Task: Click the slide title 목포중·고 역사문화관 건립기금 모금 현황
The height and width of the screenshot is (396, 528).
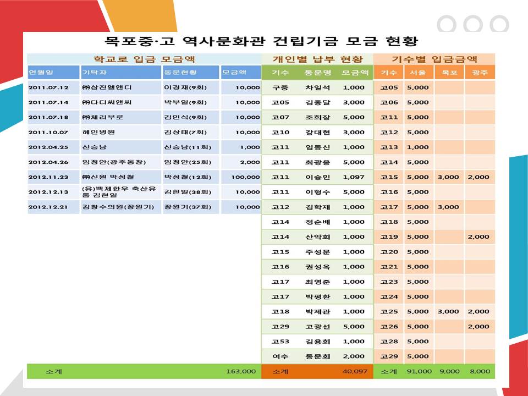Action: pyautogui.click(x=261, y=41)
